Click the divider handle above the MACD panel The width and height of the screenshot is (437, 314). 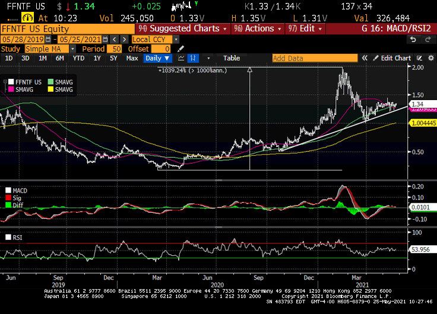218,180
